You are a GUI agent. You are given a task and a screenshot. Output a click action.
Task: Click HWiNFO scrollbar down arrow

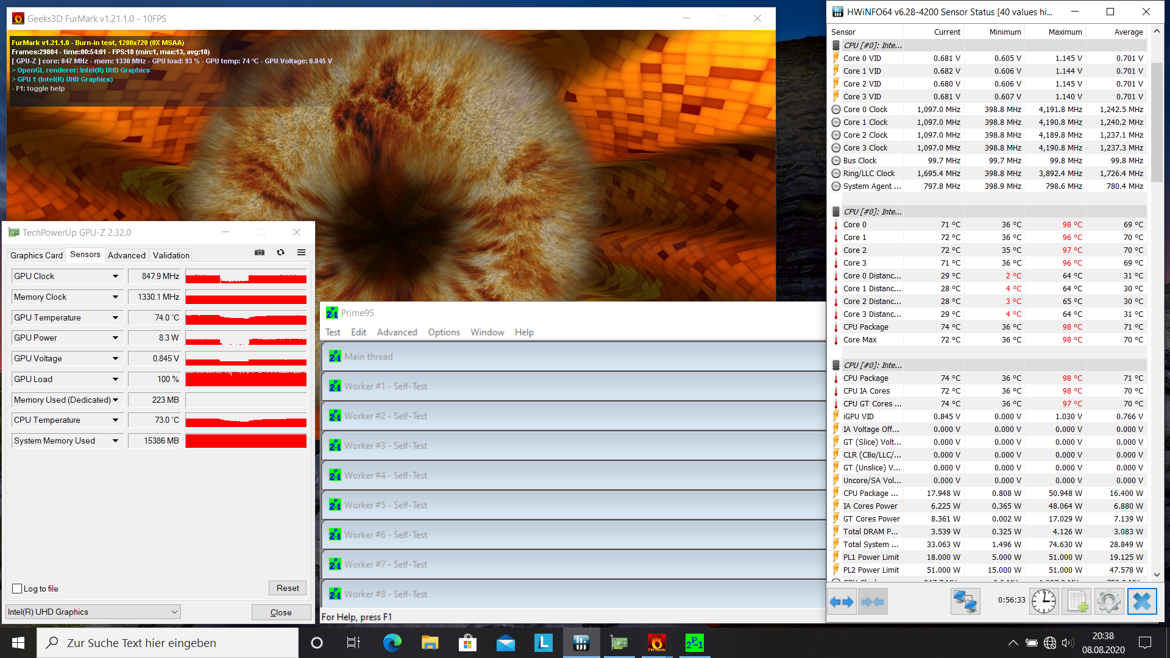coord(1157,574)
